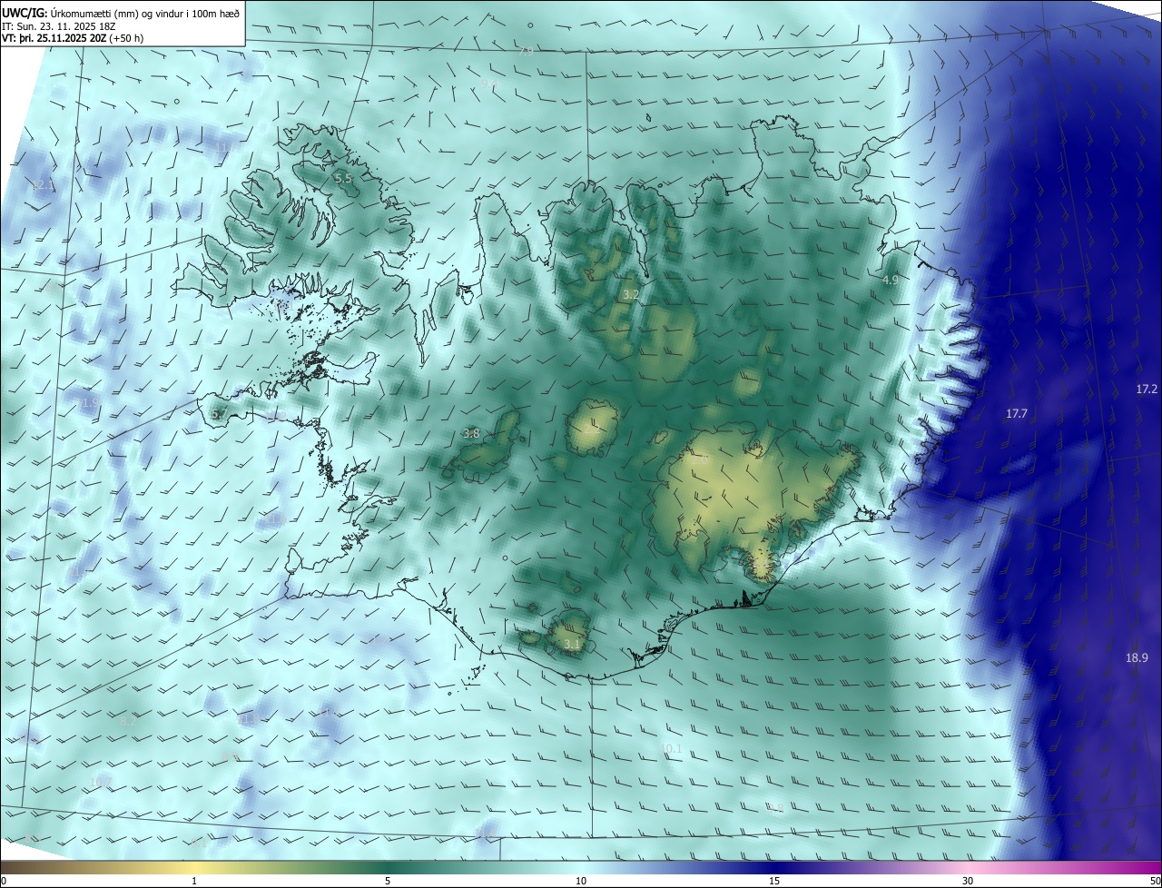Viewport: 1162px width, 888px height.
Task: Click the map value "3.1"
Action: 571,644
